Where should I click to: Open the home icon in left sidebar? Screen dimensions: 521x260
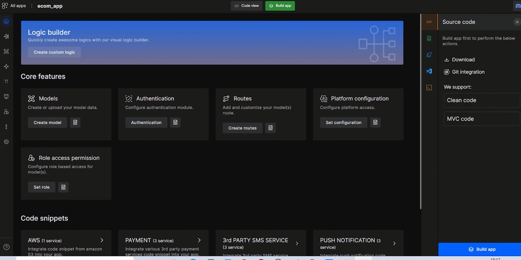[x=6, y=21]
